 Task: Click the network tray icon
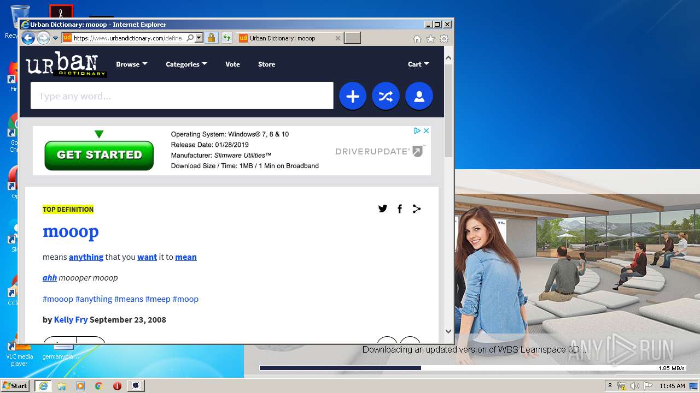pos(622,386)
